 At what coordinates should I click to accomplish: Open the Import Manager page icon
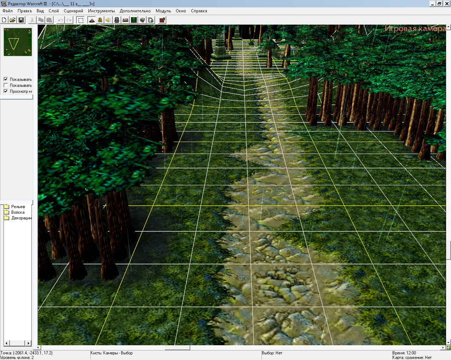151,20
